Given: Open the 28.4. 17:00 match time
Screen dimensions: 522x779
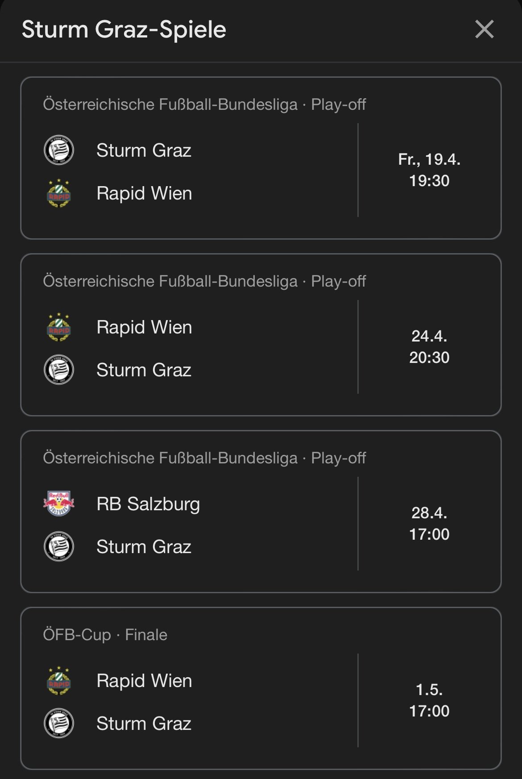Looking at the screenshot, I should tap(429, 524).
